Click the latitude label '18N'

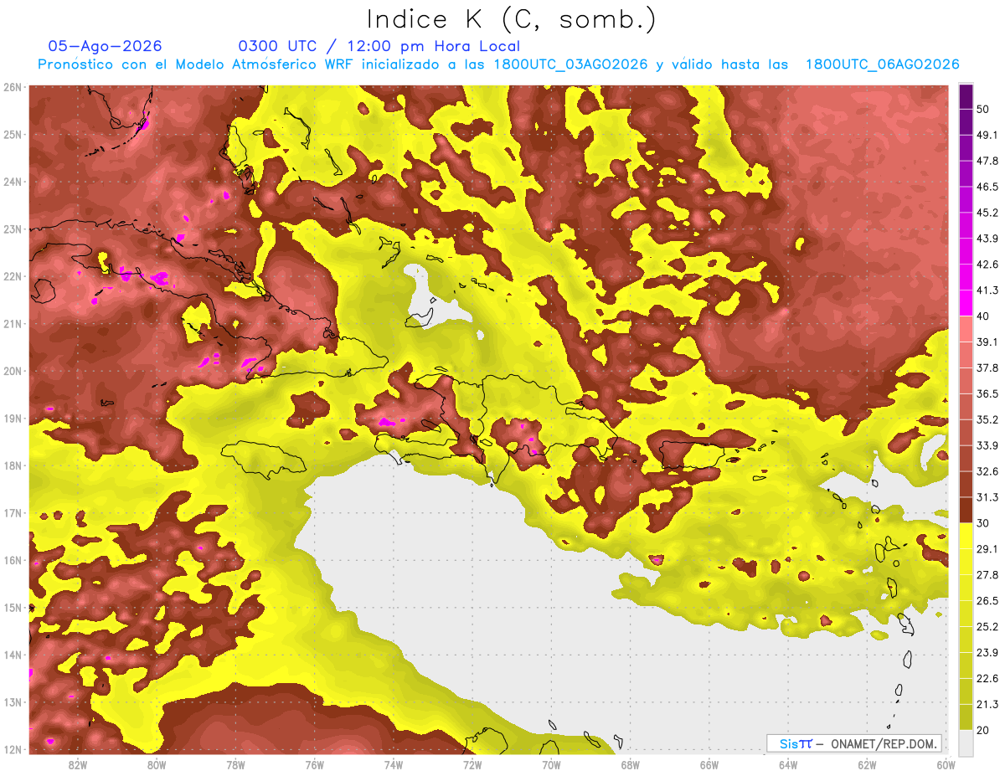(x=13, y=465)
